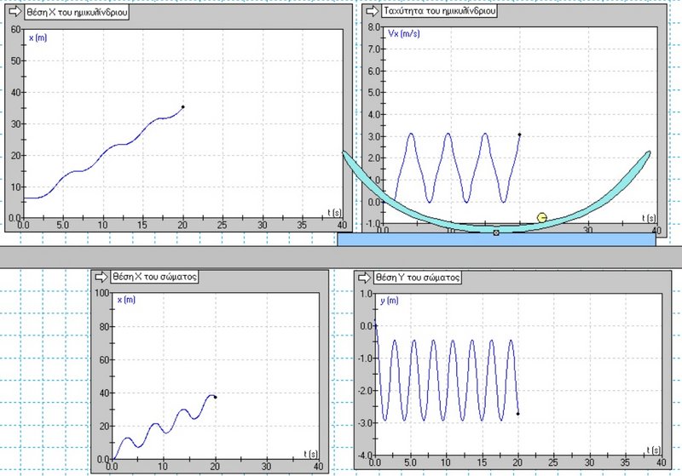Click arrow icon of 'Θέση X του σώματος' graph

click(101, 277)
